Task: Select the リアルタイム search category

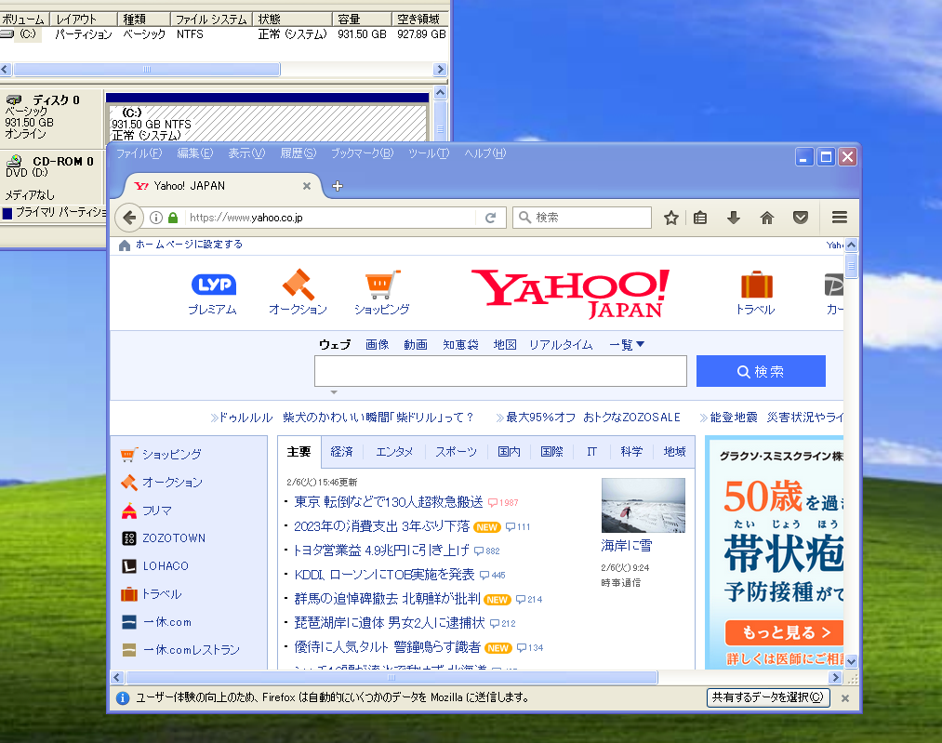Action: [561, 345]
